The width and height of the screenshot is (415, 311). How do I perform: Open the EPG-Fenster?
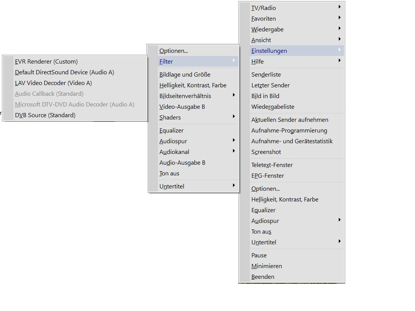tap(267, 176)
